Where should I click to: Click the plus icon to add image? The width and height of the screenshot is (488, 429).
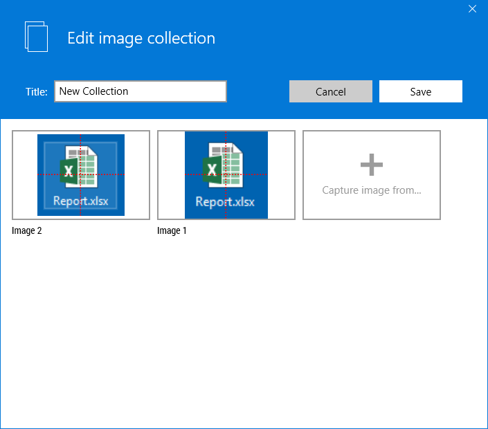pyautogui.click(x=372, y=165)
